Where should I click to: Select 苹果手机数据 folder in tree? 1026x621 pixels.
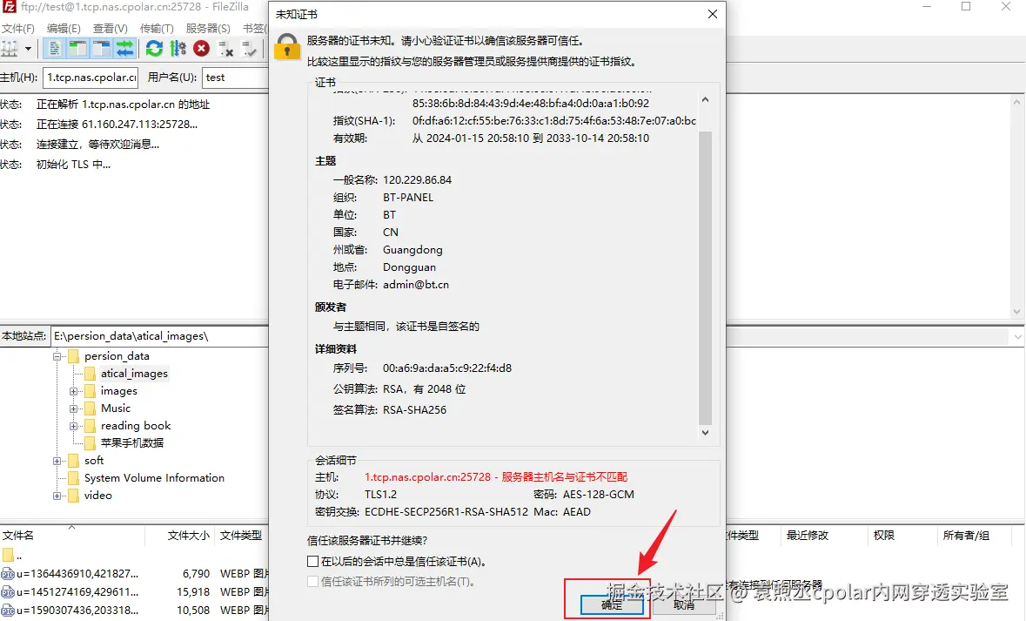132,442
